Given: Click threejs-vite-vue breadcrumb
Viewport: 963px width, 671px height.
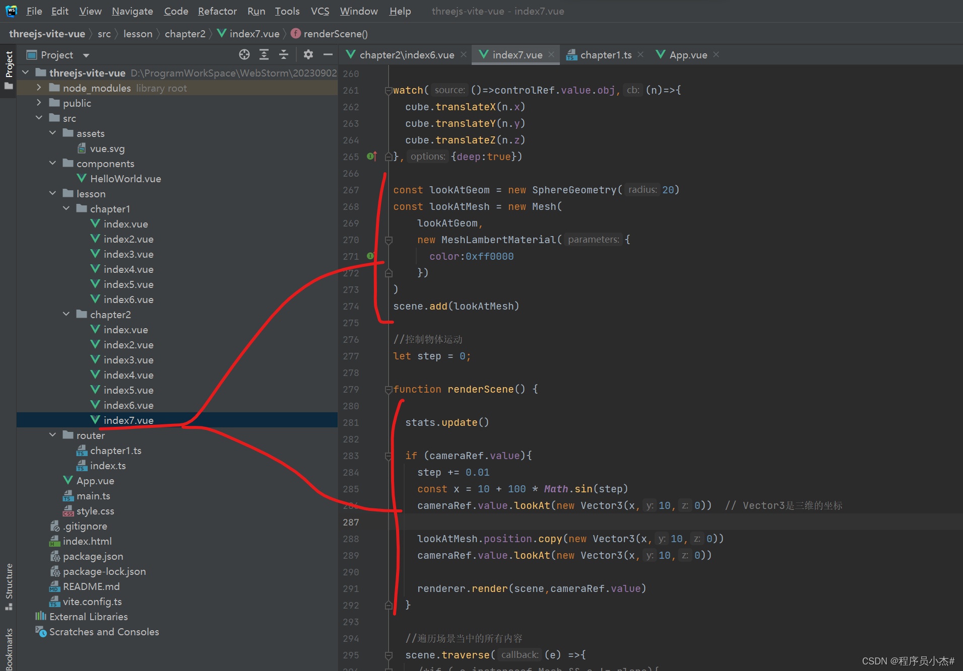Looking at the screenshot, I should coord(47,34).
